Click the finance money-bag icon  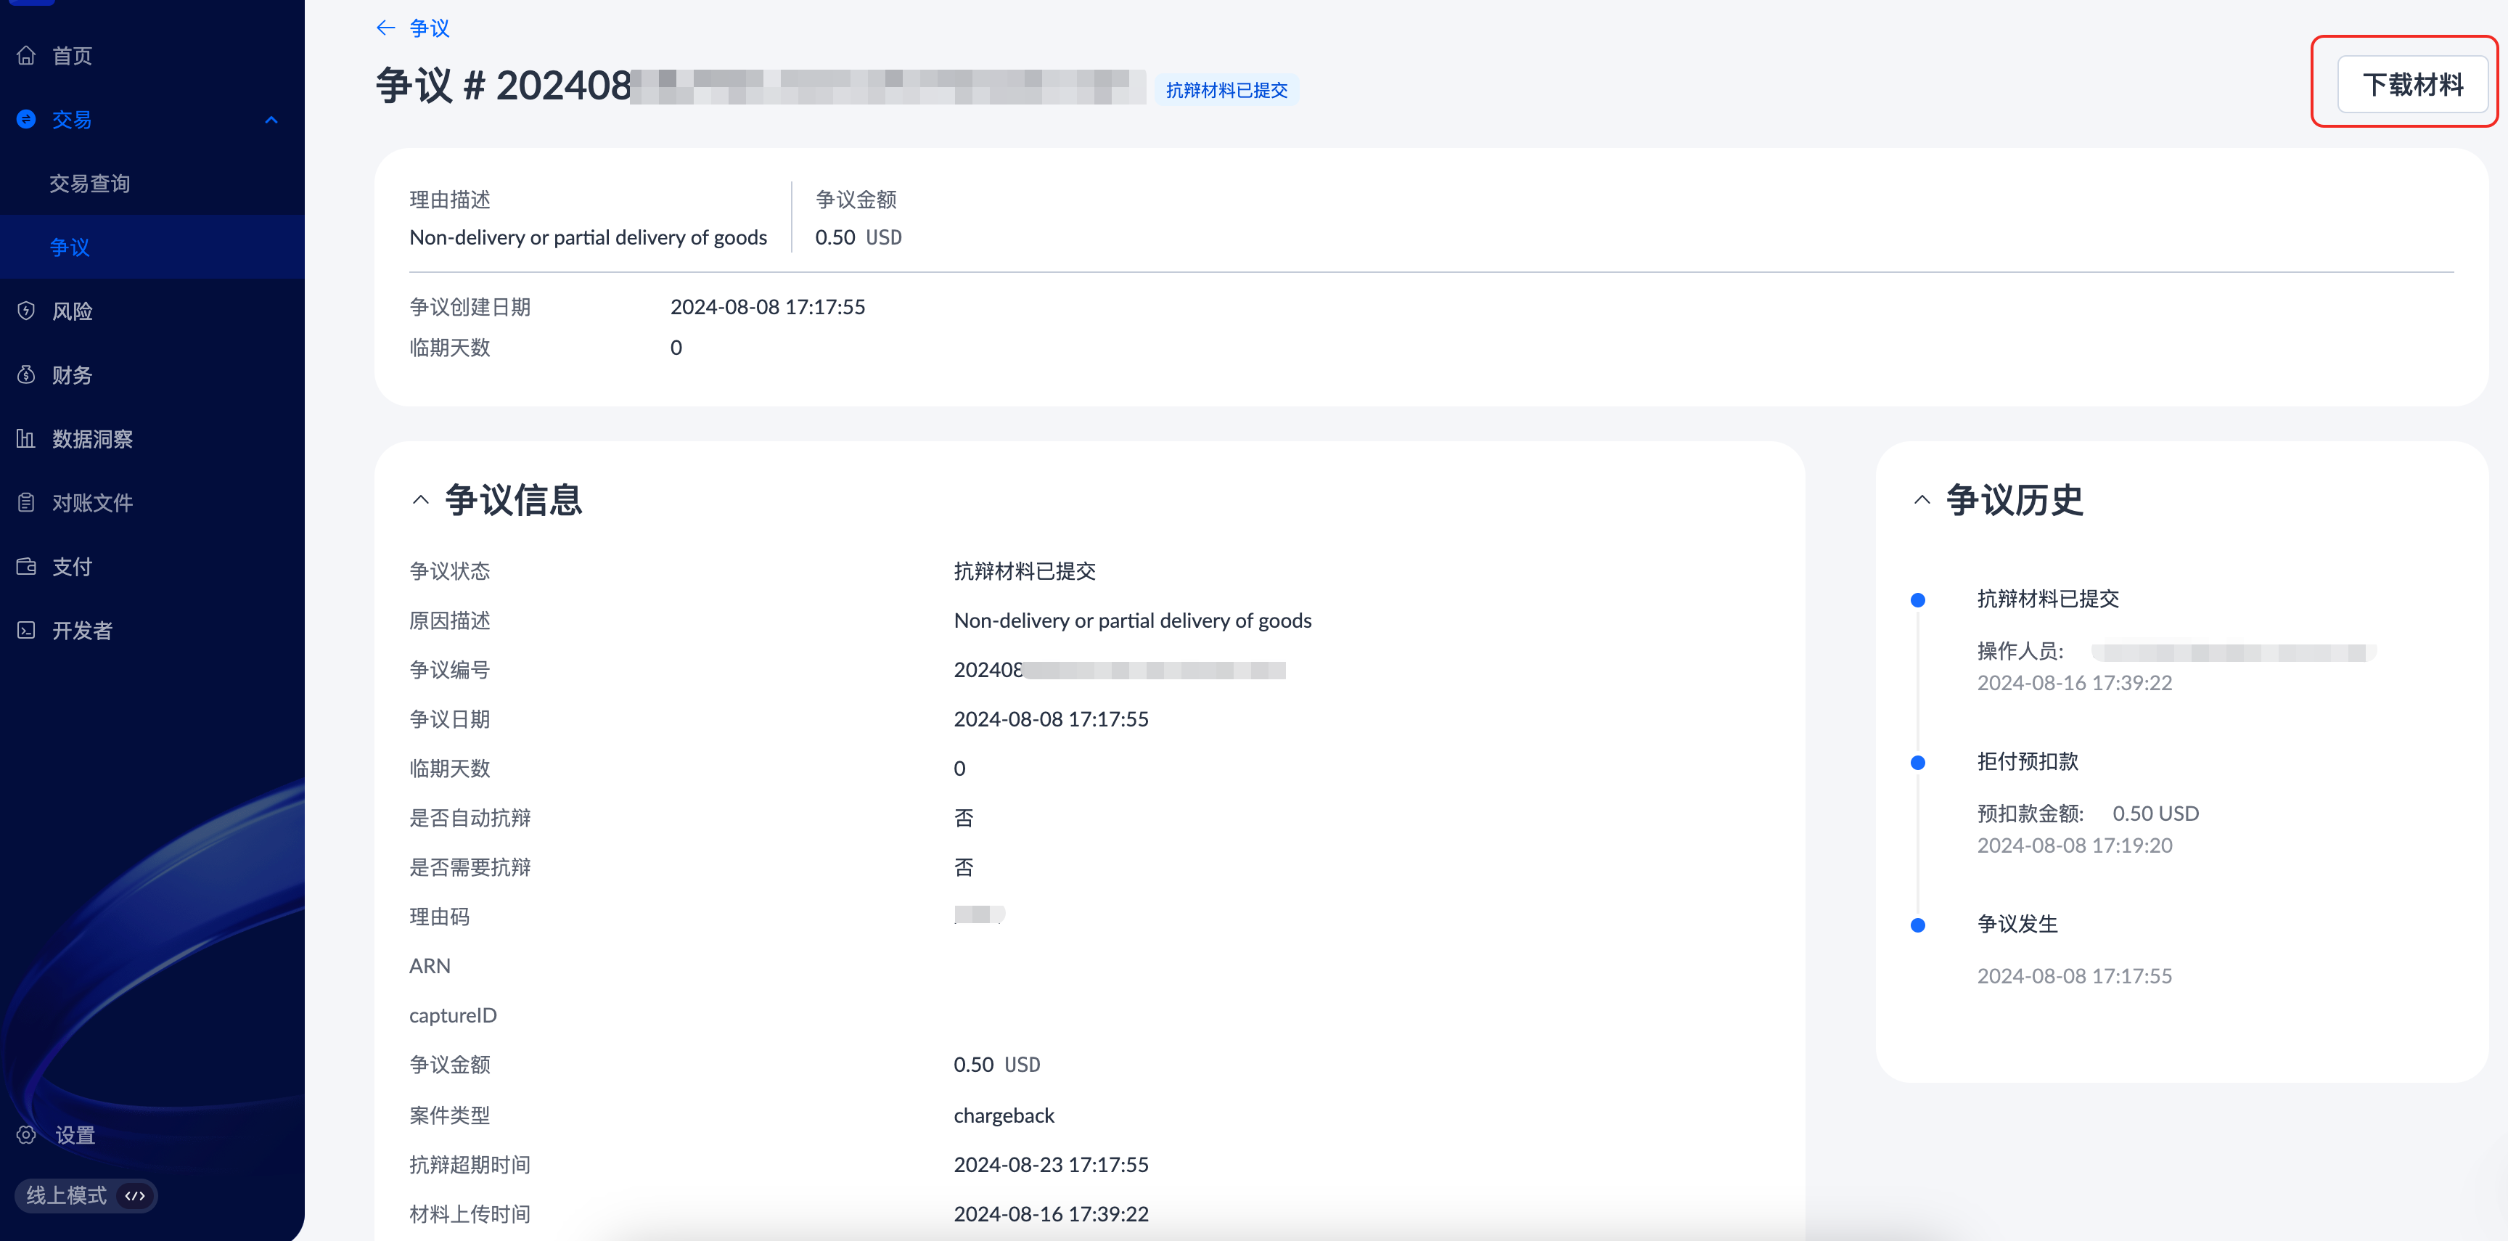click(26, 374)
